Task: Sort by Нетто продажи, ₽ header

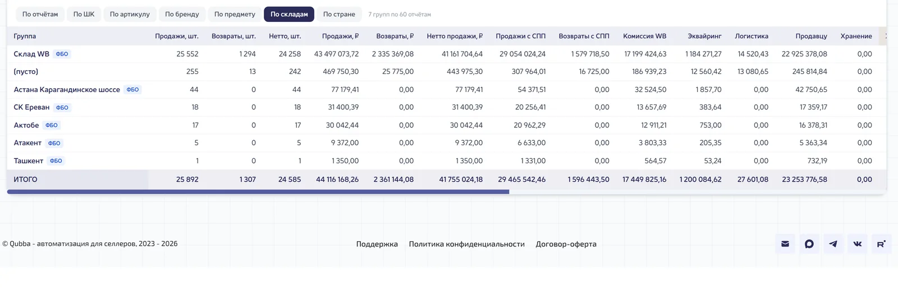Action: pyautogui.click(x=455, y=36)
